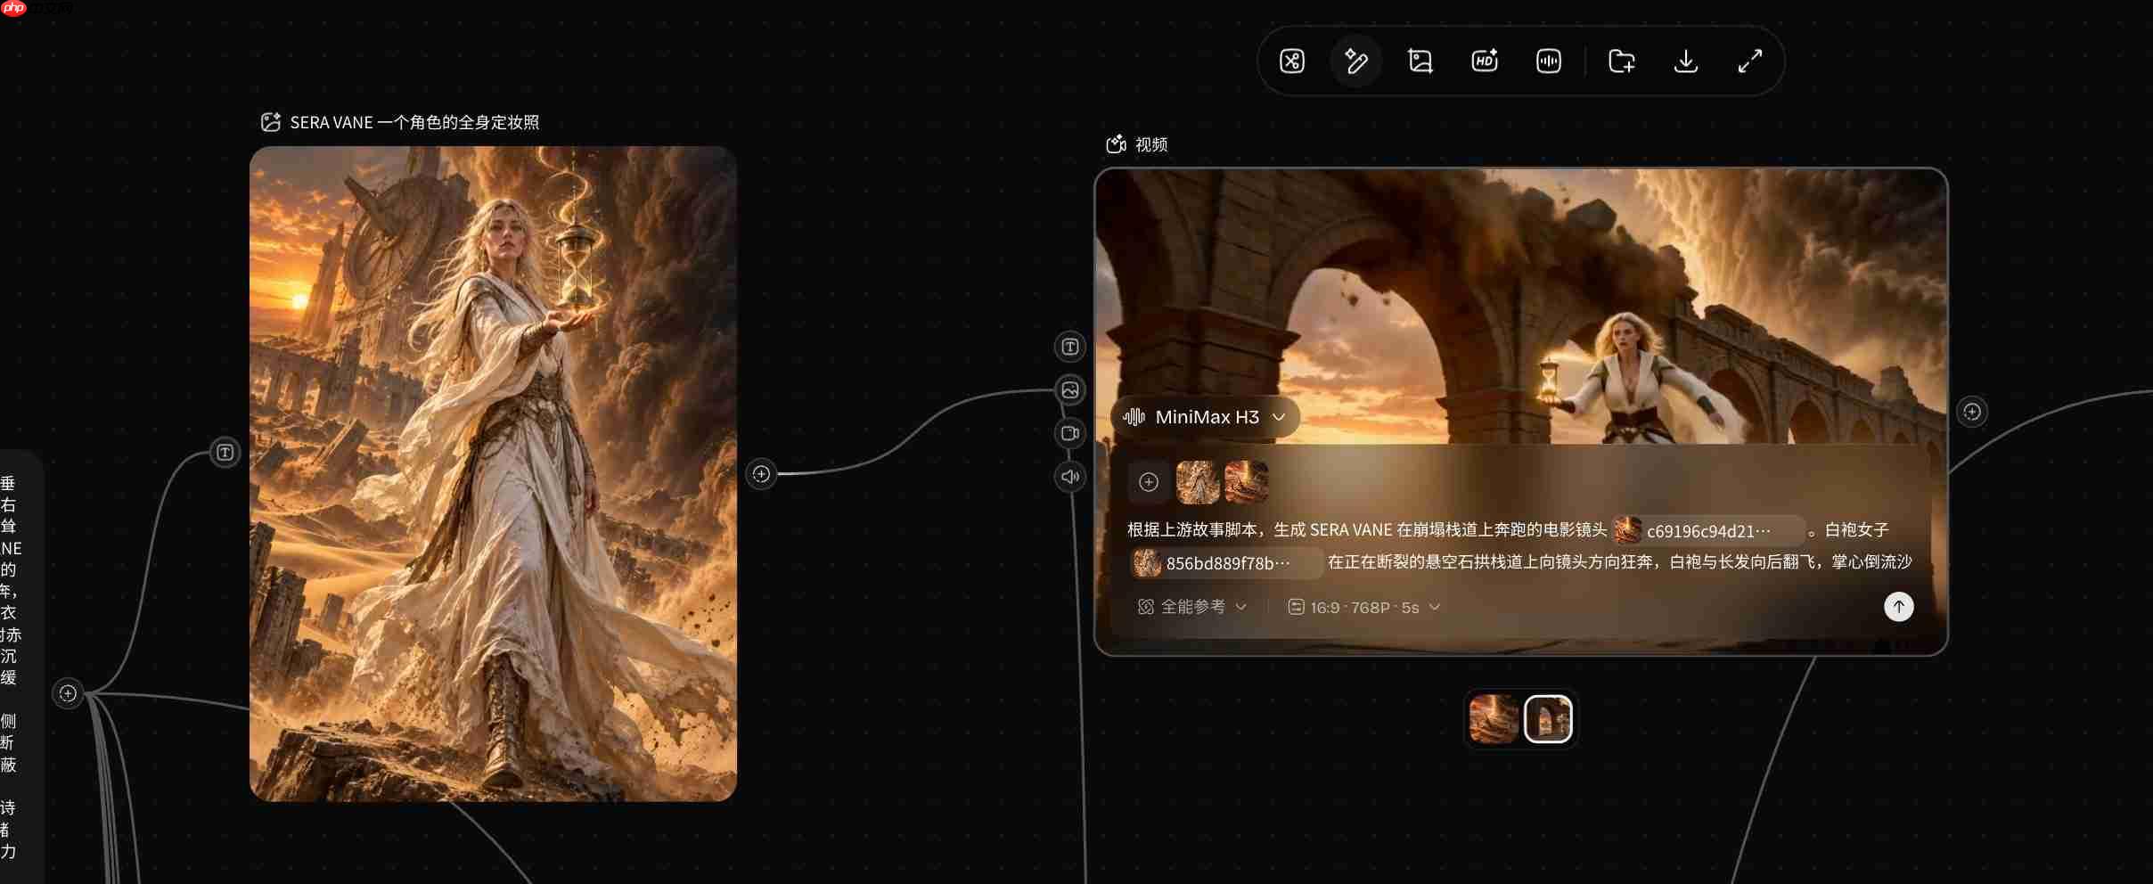Click the text input port on the video node
This screenshot has height=884, width=2153.
point(1069,347)
